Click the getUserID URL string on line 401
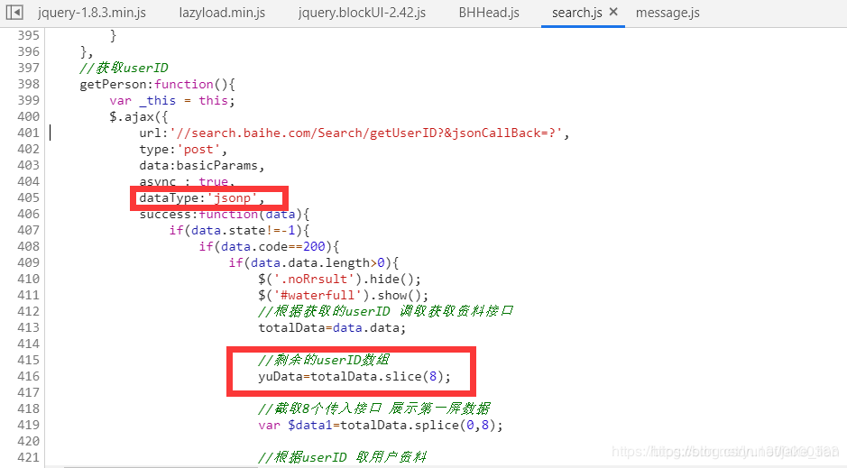 pos(366,133)
